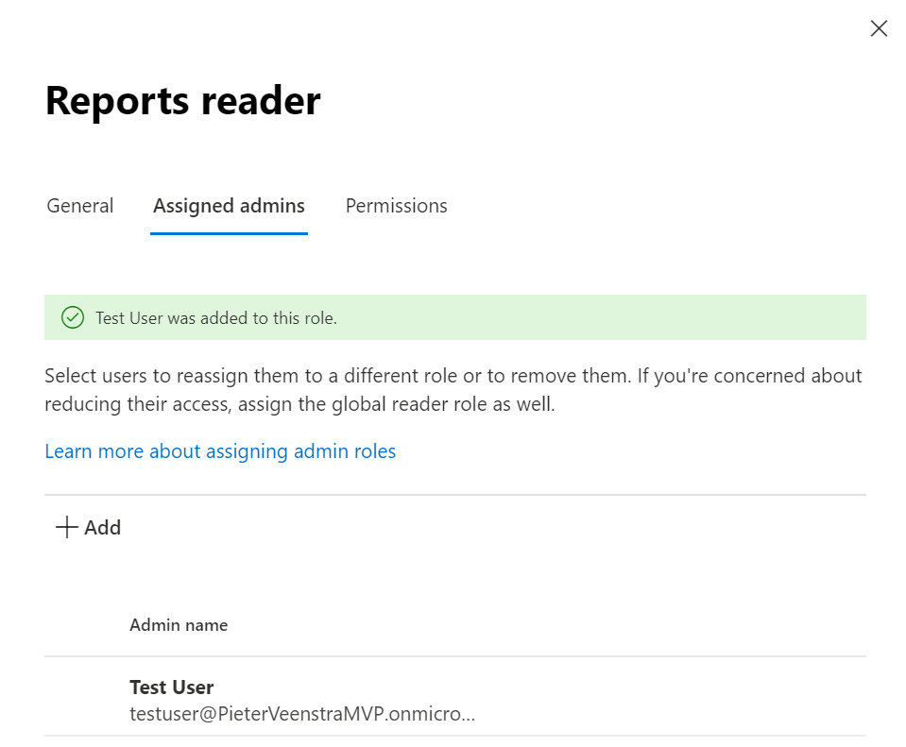Screen dimensions: 906x747
Task: Open the Permissions tab
Action: [x=397, y=206]
